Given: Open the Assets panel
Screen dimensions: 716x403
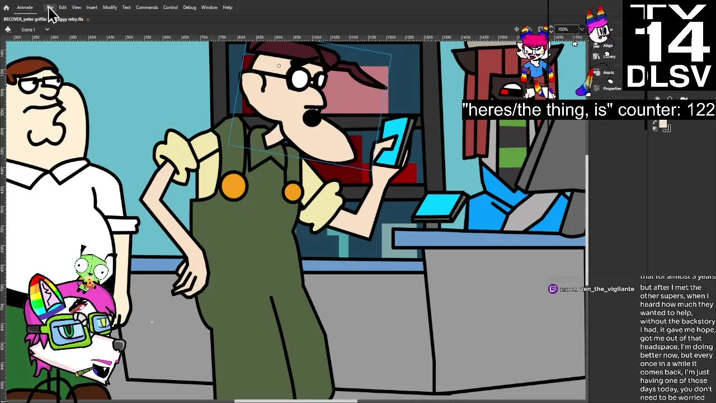Looking at the screenshot, I should [x=604, y=72].
